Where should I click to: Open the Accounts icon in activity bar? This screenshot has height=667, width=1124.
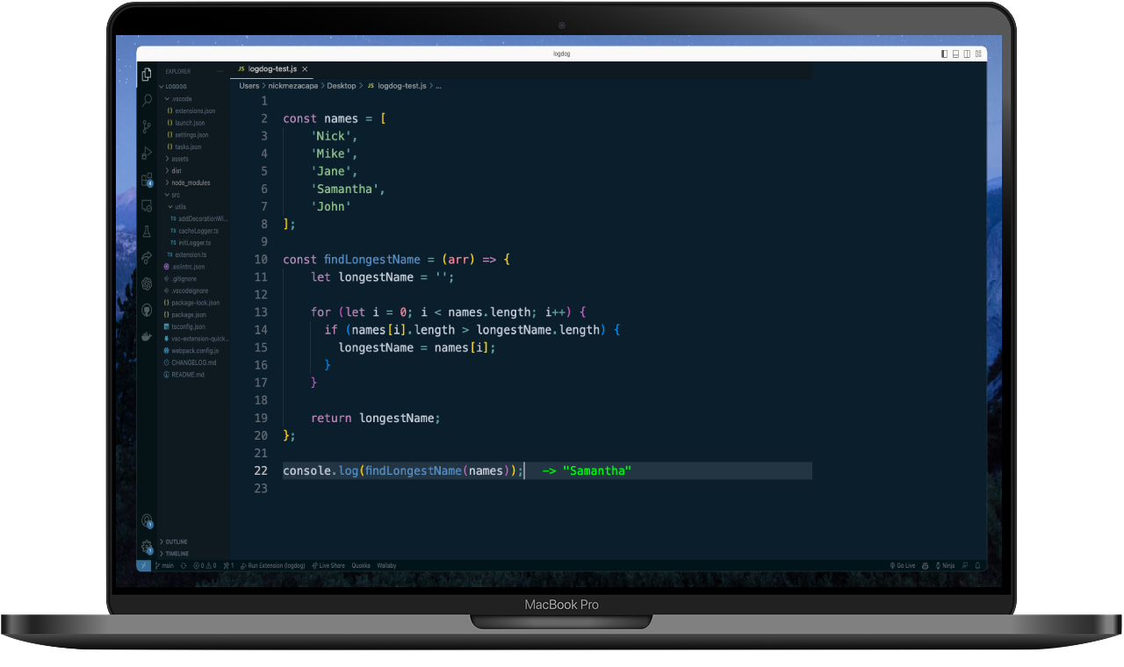(147, 520)
